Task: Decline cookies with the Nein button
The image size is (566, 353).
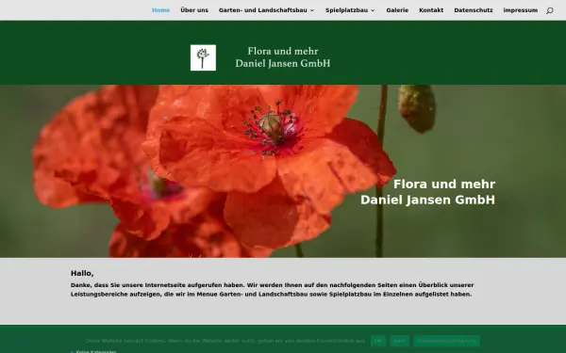Action: (x=399, y=341)
